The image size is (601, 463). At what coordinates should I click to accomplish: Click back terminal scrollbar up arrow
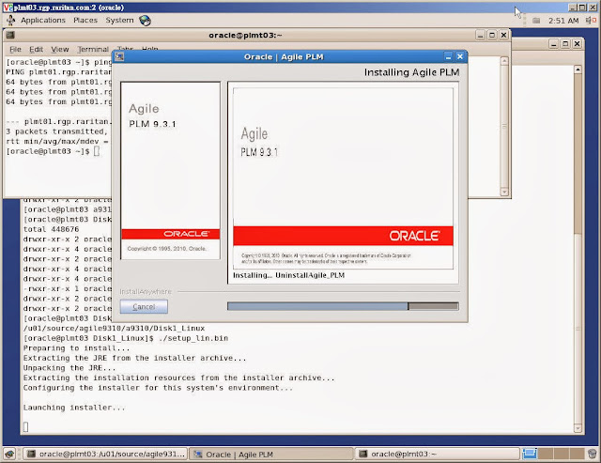pyautogui.click(x=578, y=69)
